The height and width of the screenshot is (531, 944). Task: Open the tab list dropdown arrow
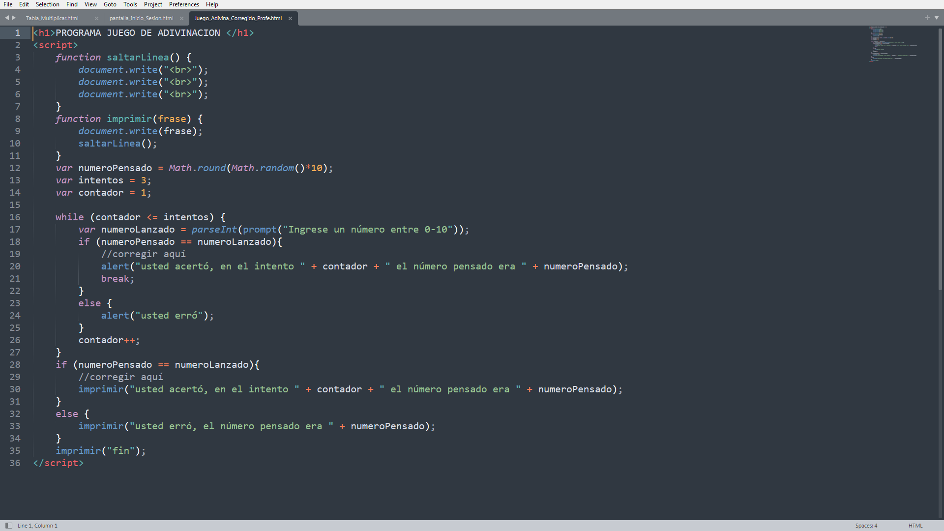[x=937, y=18]
